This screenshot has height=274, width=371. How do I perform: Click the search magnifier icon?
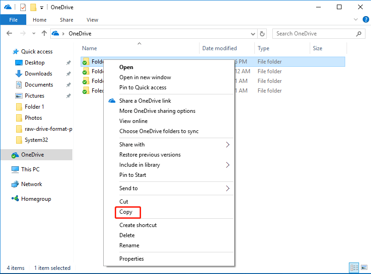click(359, 34)
